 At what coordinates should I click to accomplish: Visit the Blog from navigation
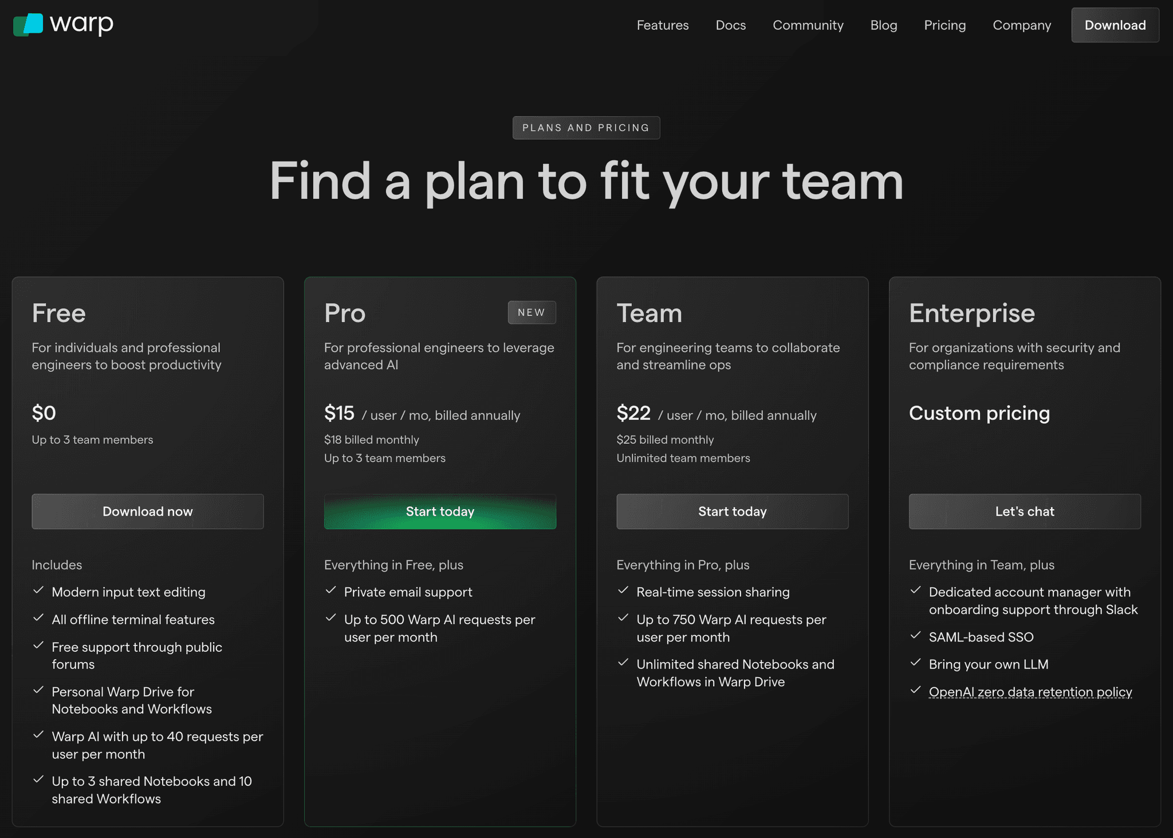(883, 25)
